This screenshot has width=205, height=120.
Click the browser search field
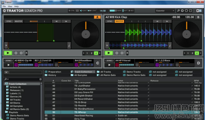click(x=23, y=79)
